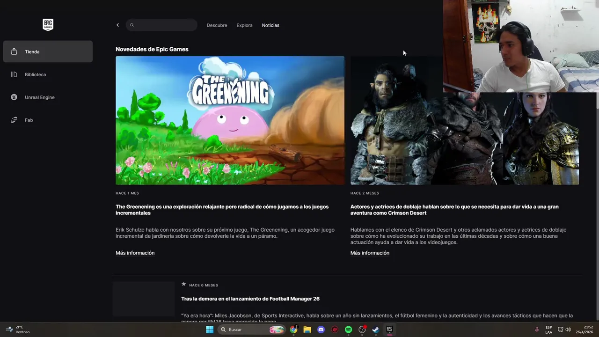The image size is (599, 337).
Task: Open Tienda from the sidebar
Action: pos(48,51)
